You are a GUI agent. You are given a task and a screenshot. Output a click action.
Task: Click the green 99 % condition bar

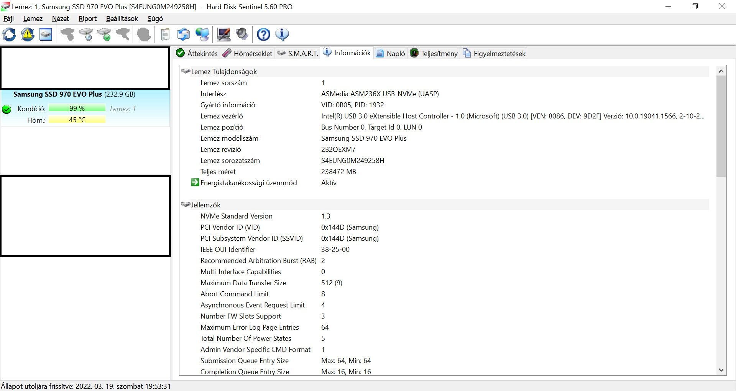[x=77, y=108]
